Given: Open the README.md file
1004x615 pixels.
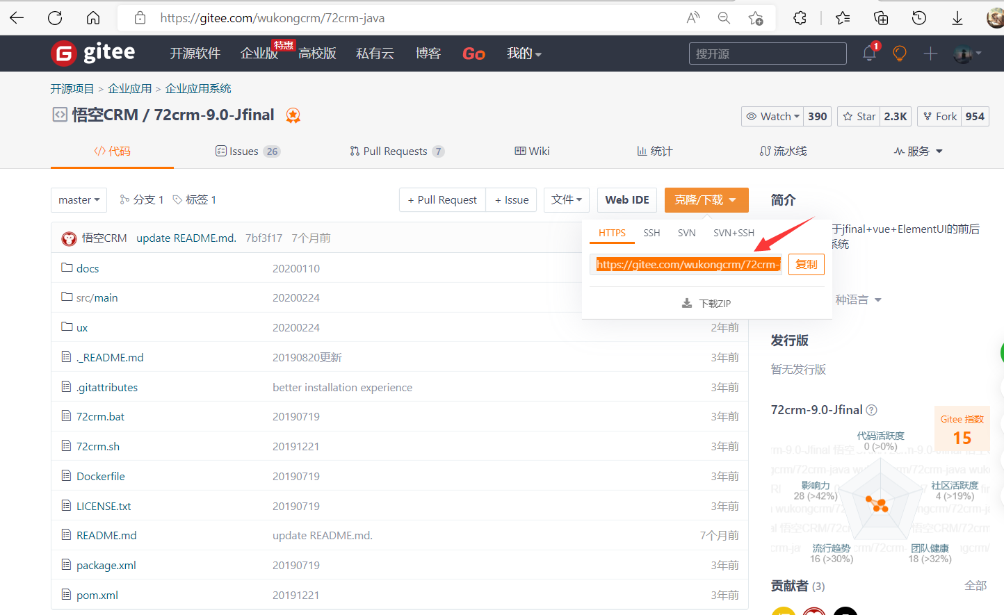Looking at the screenshot, I should pos(106,535).
